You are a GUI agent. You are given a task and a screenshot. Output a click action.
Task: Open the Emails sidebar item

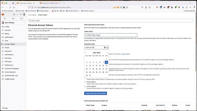(14, 48)
